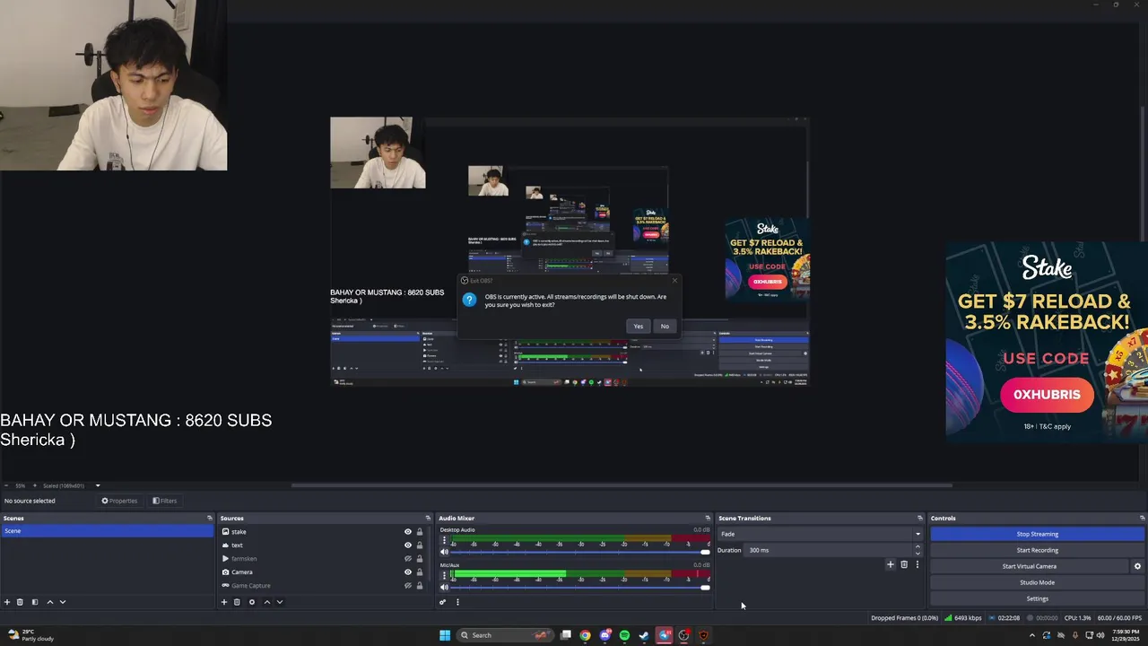The height and width of the screenshot is (646, 1148).
Task: Show hidden system tray icons chevron
Action: tap(1031, 635)
